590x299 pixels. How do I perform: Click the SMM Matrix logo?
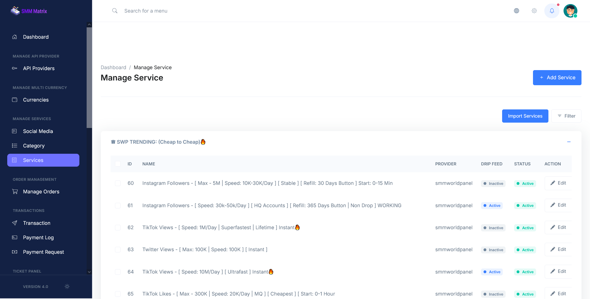pos(29,11)
